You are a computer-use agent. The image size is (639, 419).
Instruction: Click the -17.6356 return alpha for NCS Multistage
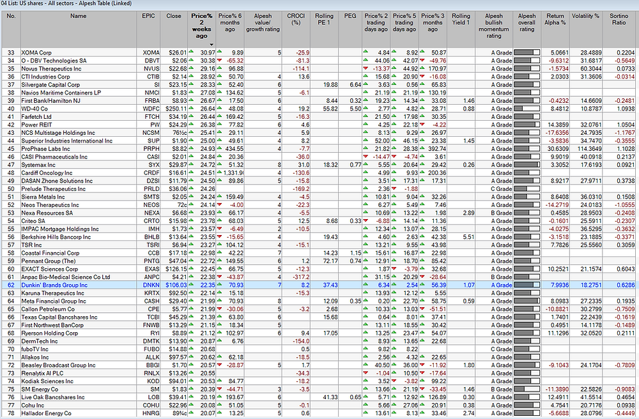coord(555,133)
